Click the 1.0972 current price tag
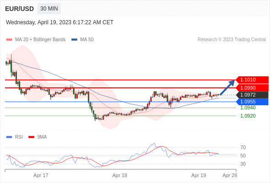This screenshot has height=183, width=270. pos(252,95)
